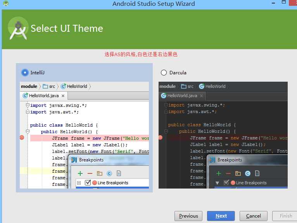Click the folder group icon in Darcula Breakpoints preview
The width and height of the screenshot is (297, 223).
(238, 173)
